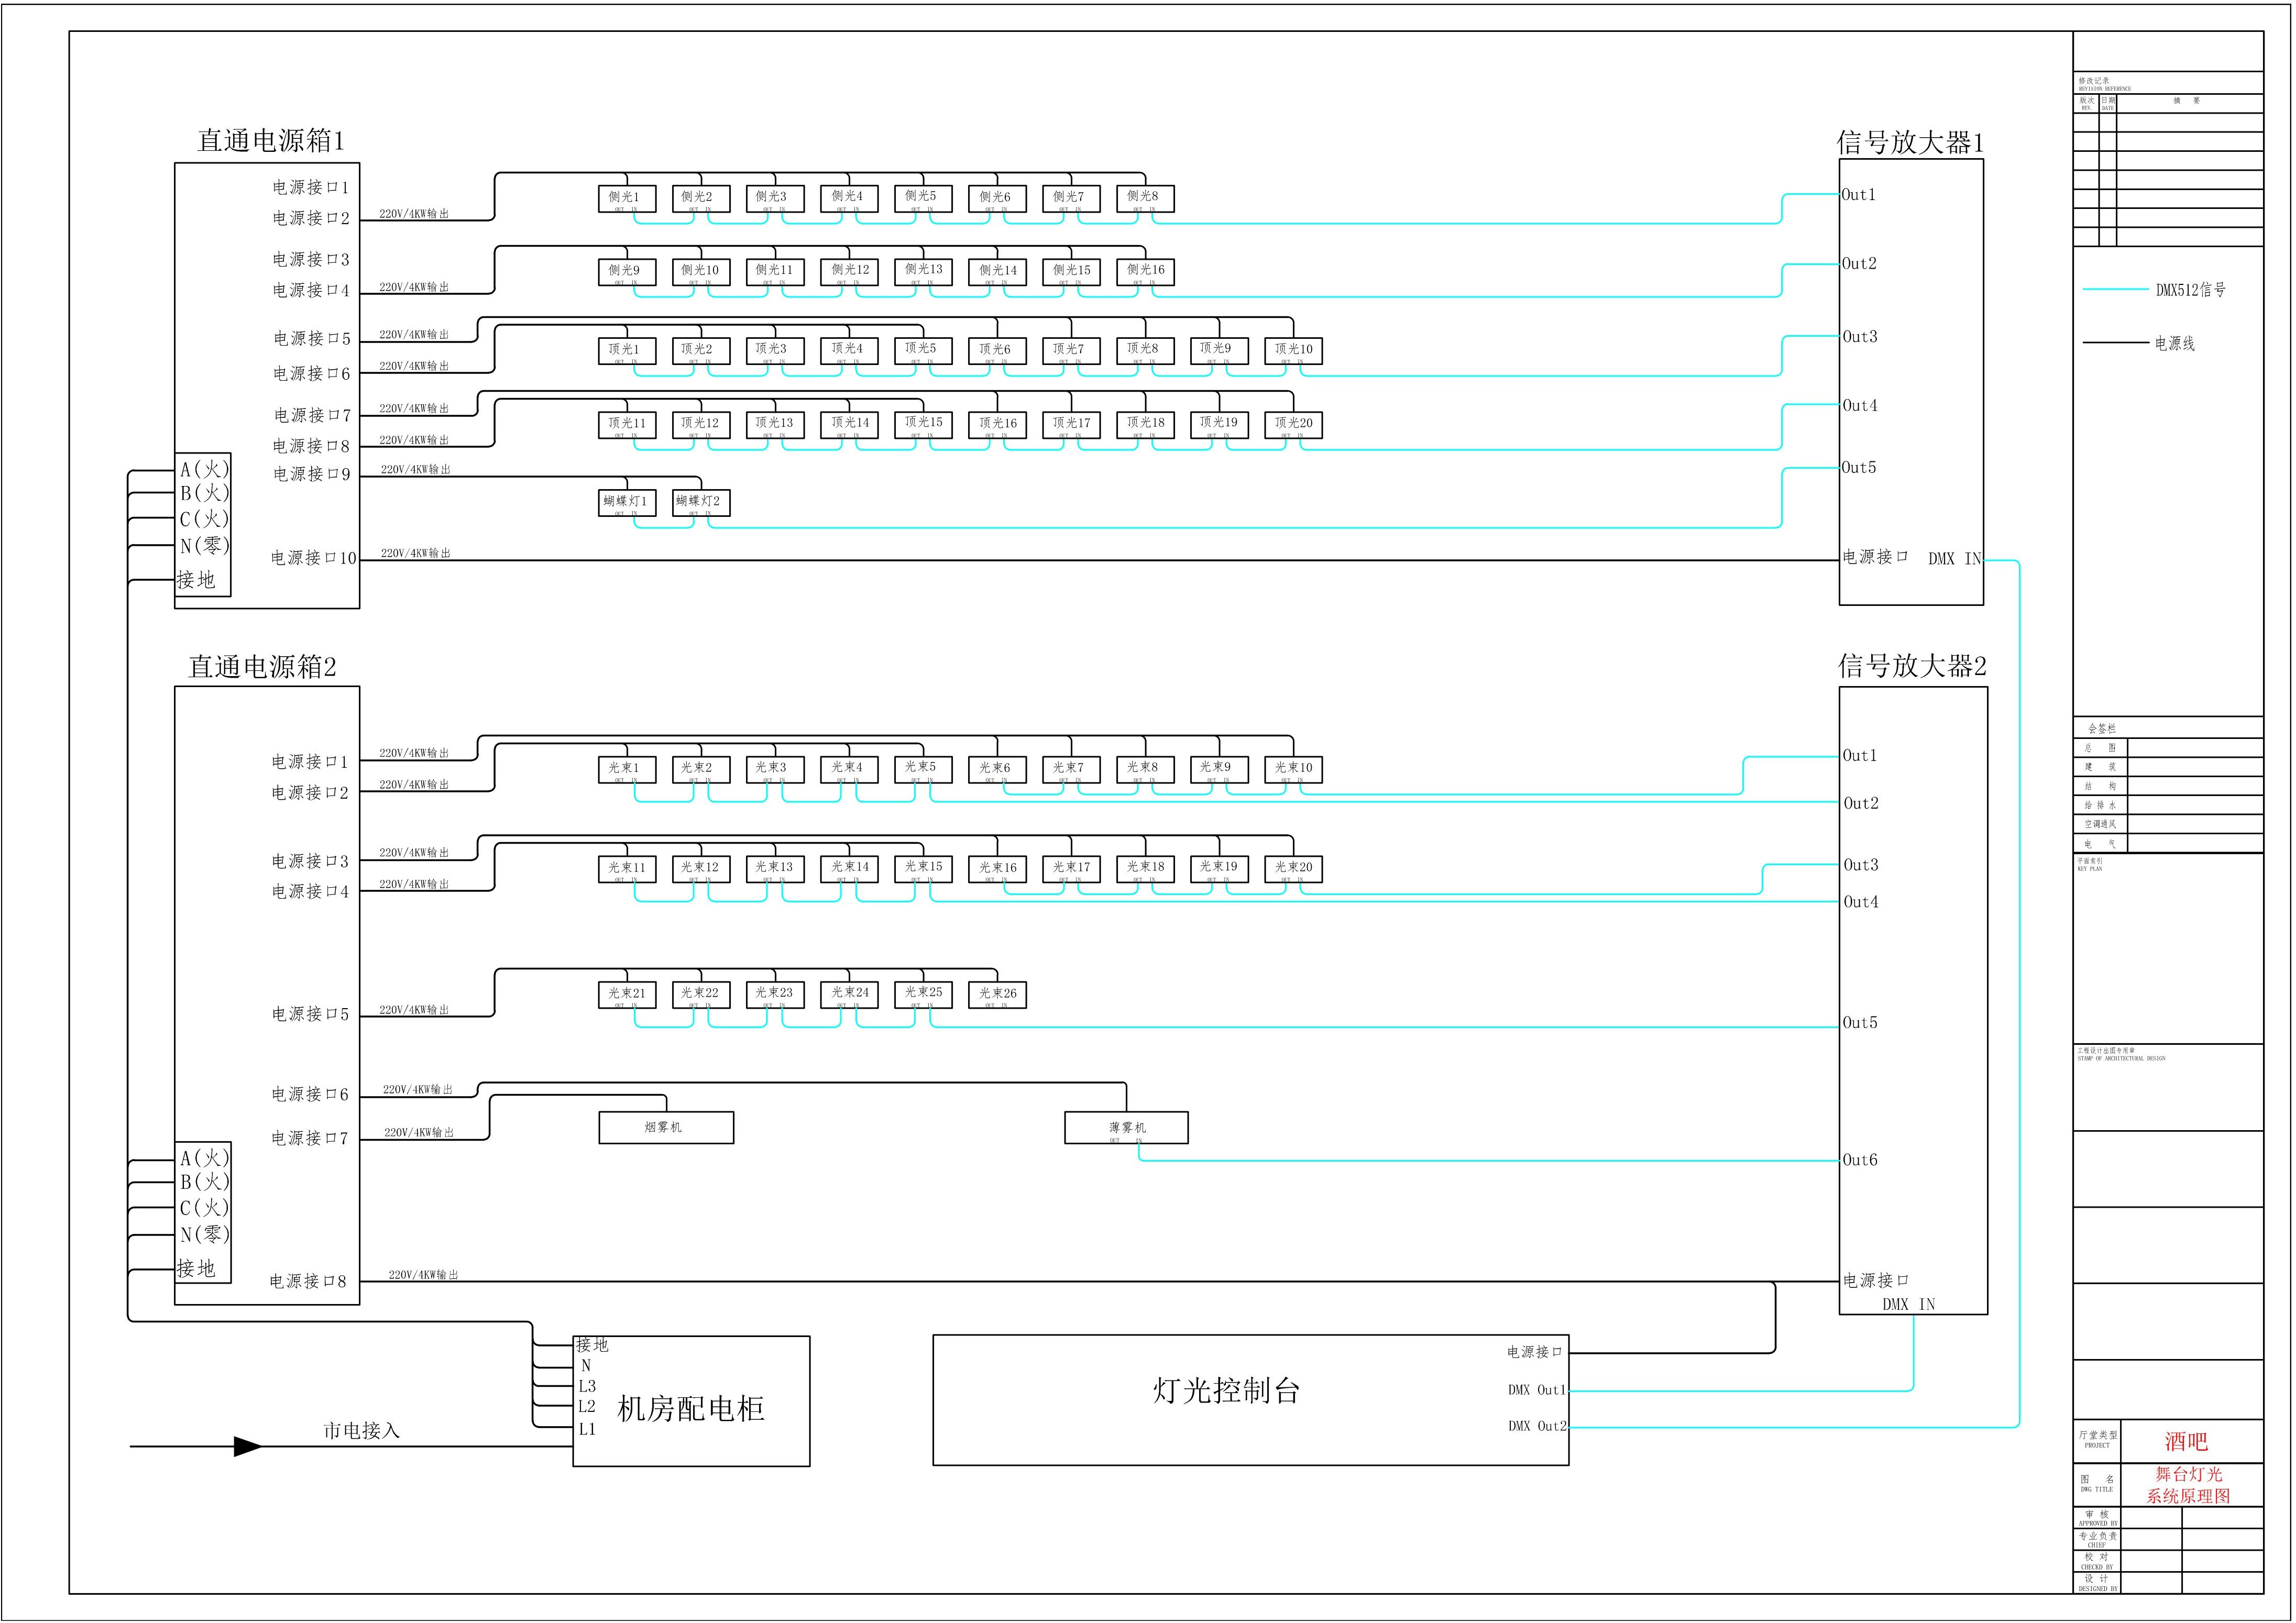Select the 光束21 fixture box
This screenshot has width=2296, height=1623.
[x=627, y=994]
